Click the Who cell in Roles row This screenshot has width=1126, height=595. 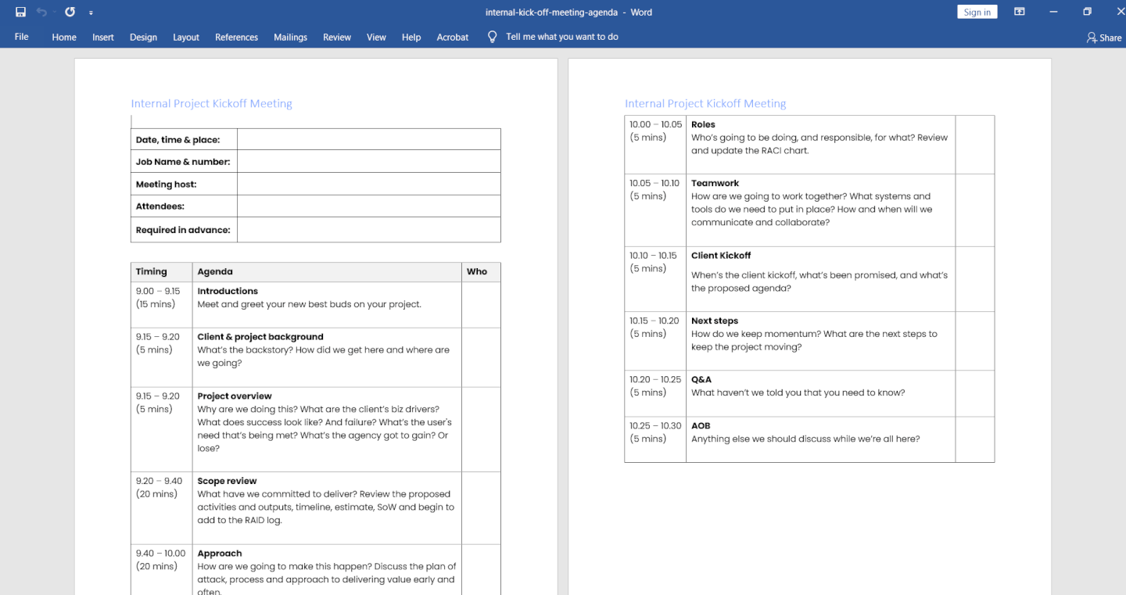coord(975,145)
